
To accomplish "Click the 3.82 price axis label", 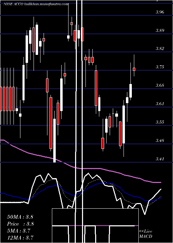I will pos(160,49).
